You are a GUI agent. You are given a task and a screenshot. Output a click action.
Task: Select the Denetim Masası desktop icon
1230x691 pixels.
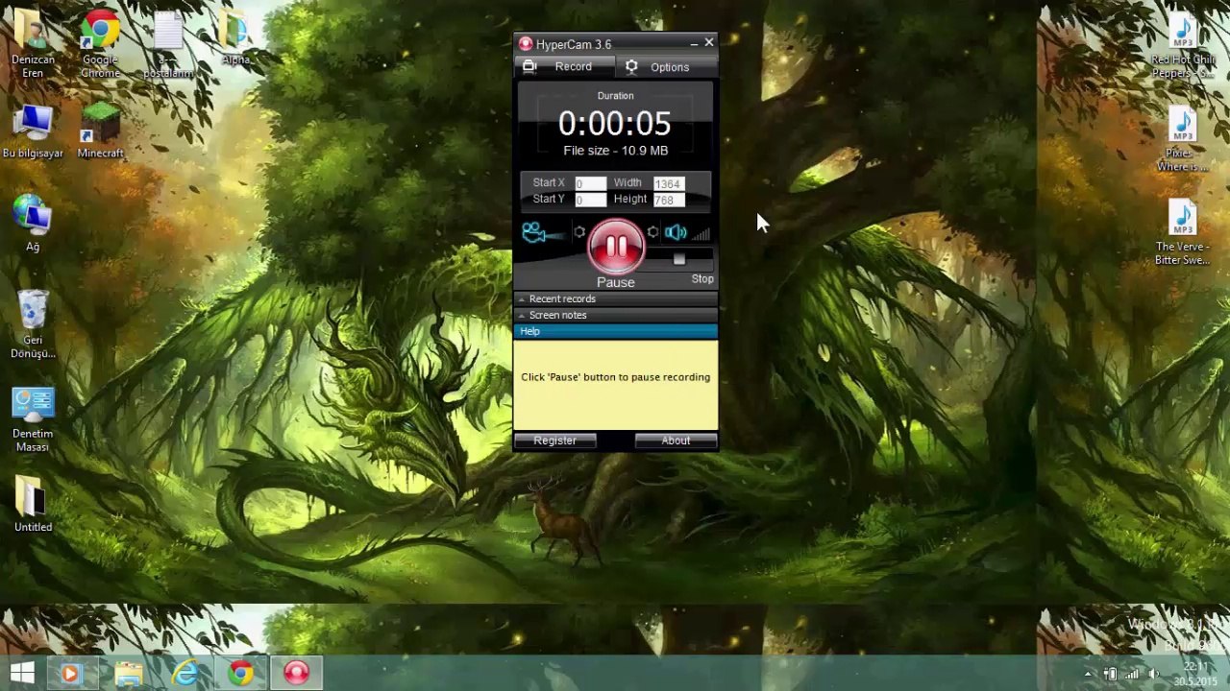33,419
